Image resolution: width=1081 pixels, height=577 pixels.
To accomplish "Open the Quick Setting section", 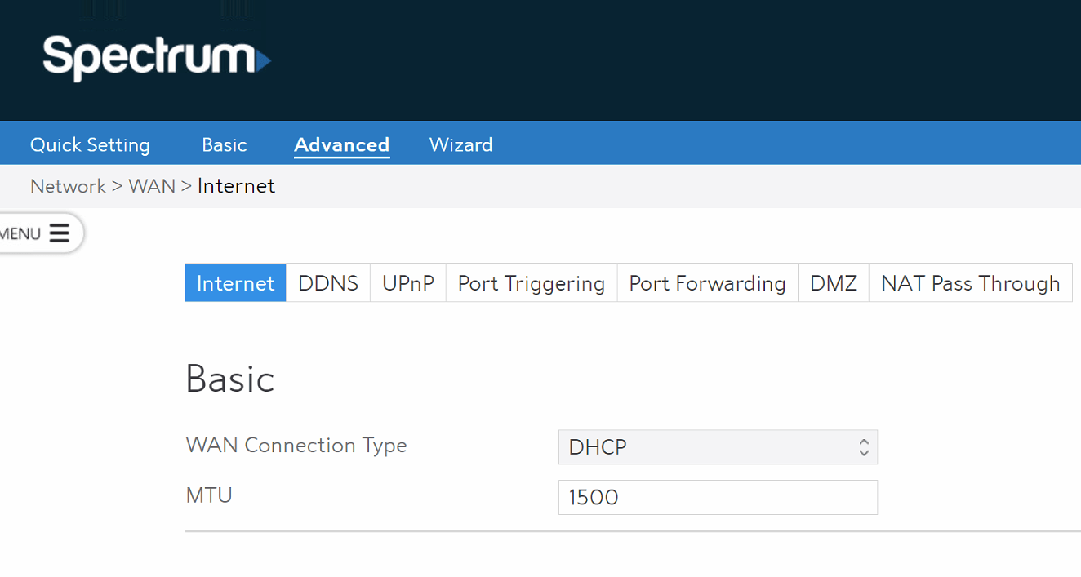I will coord(90,144).
